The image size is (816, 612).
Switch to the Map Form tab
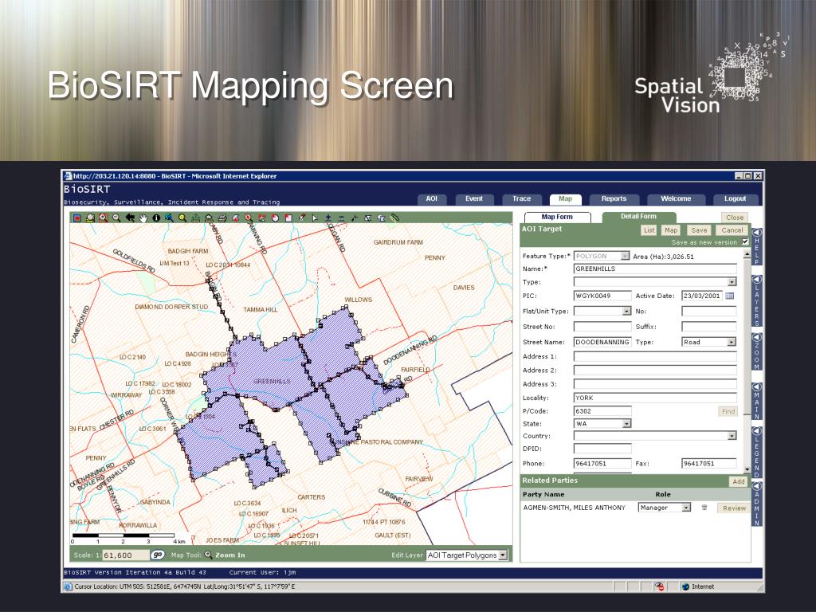point(557,217)
